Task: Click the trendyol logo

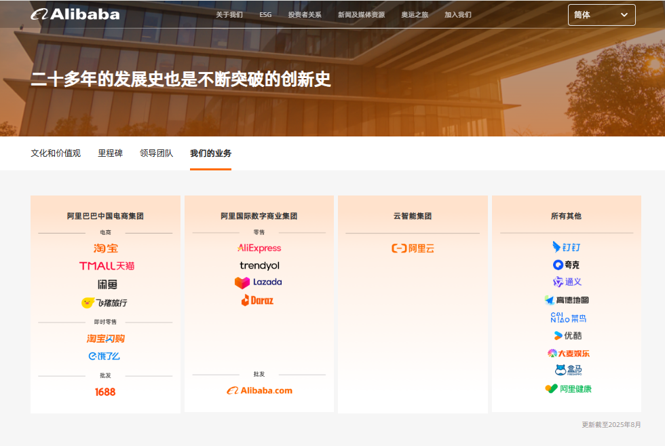Action: click(259, 265)
